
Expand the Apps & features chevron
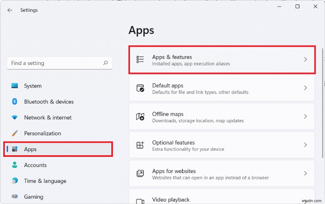pos(305,59)
